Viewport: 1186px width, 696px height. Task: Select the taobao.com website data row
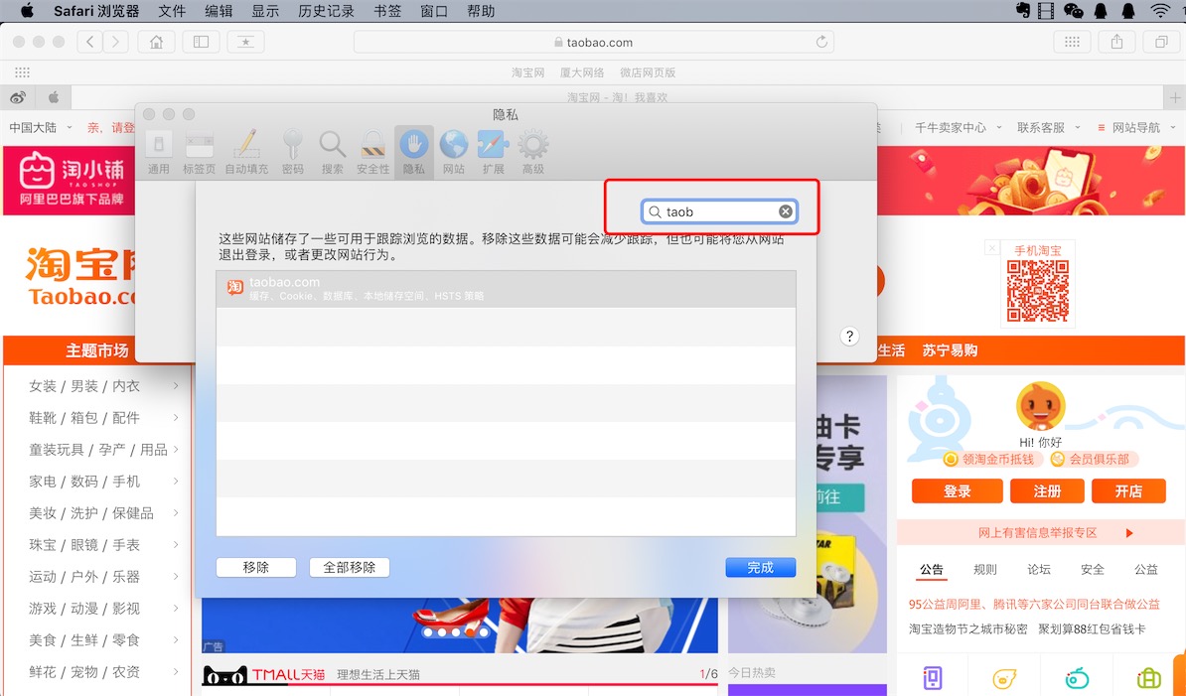pos(506,289)
